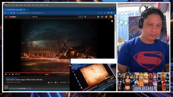Click the video title 'Zack Snyder's Justice League'

pyautogui.click(x=24, y=80)
